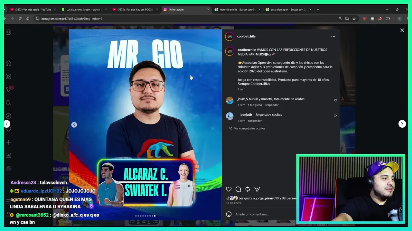Open emoji picker in comment box

(229, 214)
